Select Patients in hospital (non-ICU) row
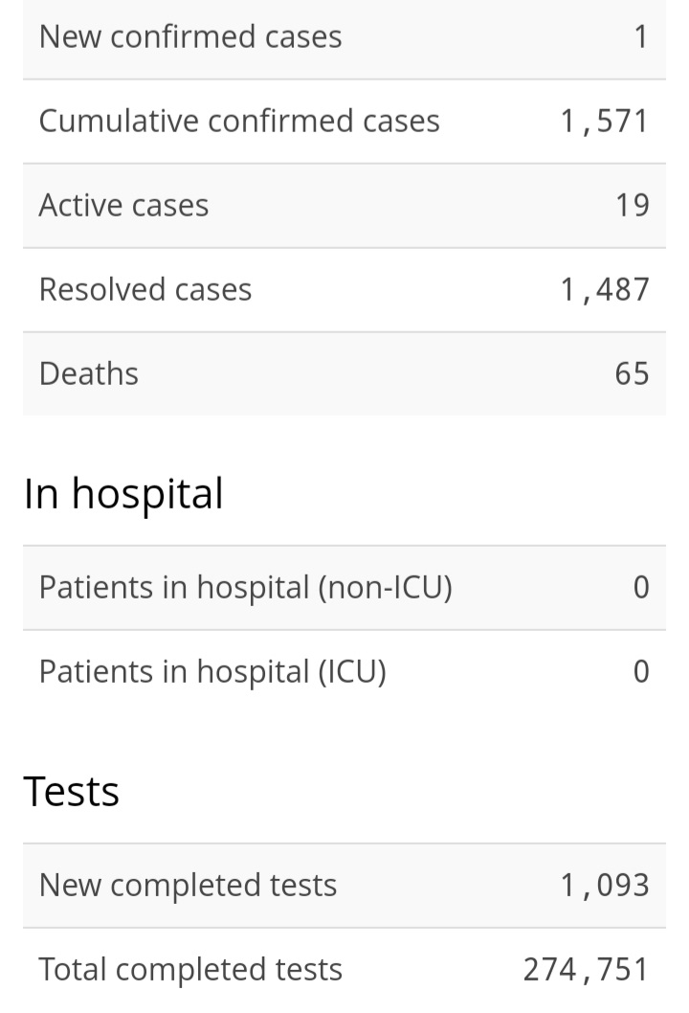 (x=344, y=588)
